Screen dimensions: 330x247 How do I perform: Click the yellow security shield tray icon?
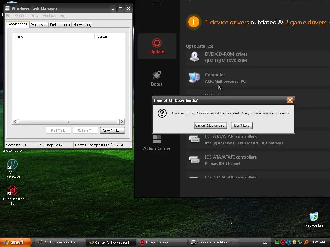pos(295,242)
